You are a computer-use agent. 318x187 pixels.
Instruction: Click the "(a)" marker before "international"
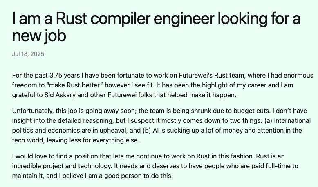[268, 121]
